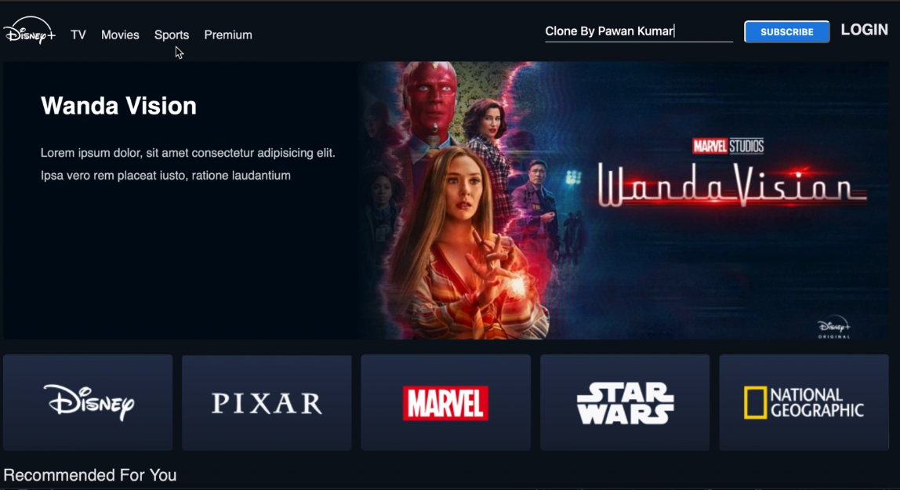Open the Pixar brand tile
The height and width of the screenshot is (490, 900).
pos(267,402)
